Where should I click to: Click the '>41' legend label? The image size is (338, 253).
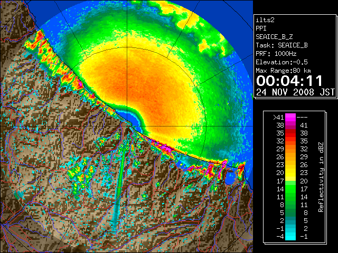click(278, 118)
